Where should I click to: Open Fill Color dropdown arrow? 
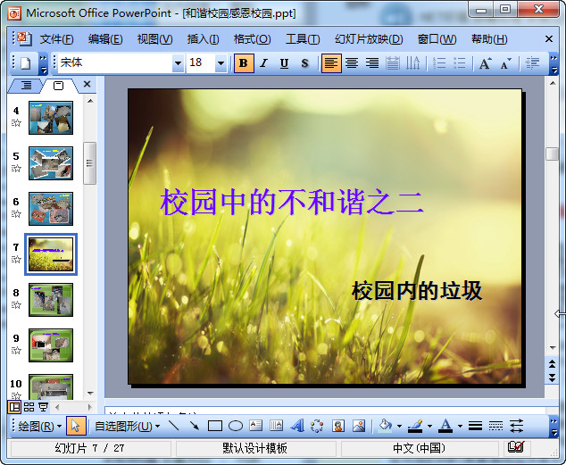coord(399,426)
